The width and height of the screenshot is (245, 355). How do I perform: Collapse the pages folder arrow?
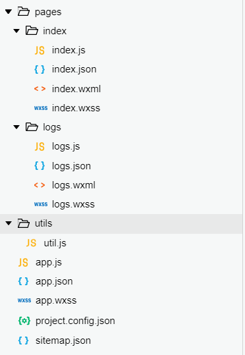[x=9, y=12]
